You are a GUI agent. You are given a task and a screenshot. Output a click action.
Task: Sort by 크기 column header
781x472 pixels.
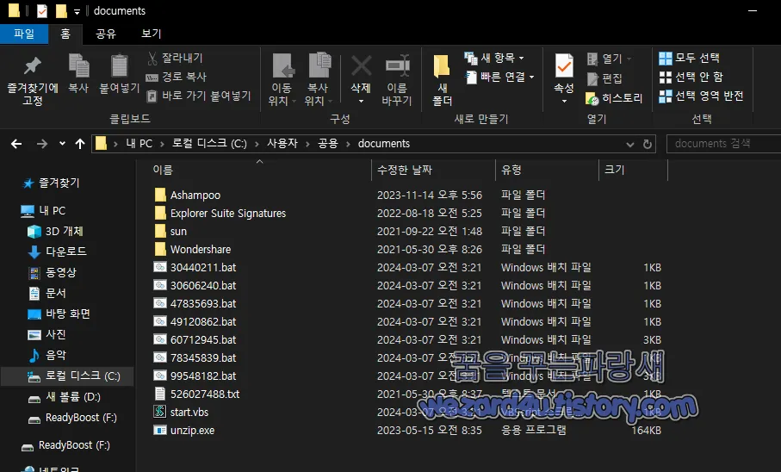pos(633,170)
